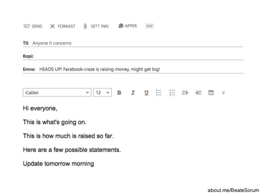This screenshot has height=196, width=261.
Task: Click the Kopi: label
Action: [x=28, y=56]
